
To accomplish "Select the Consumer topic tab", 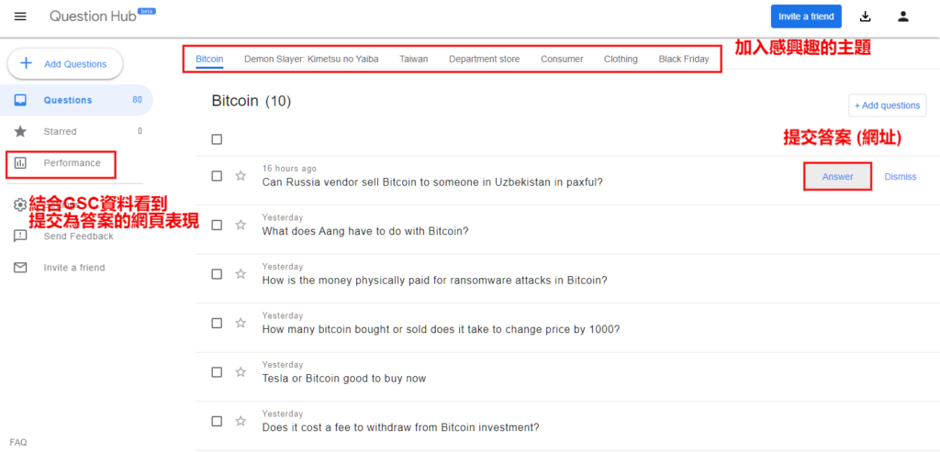I will (x=562, y=60).
